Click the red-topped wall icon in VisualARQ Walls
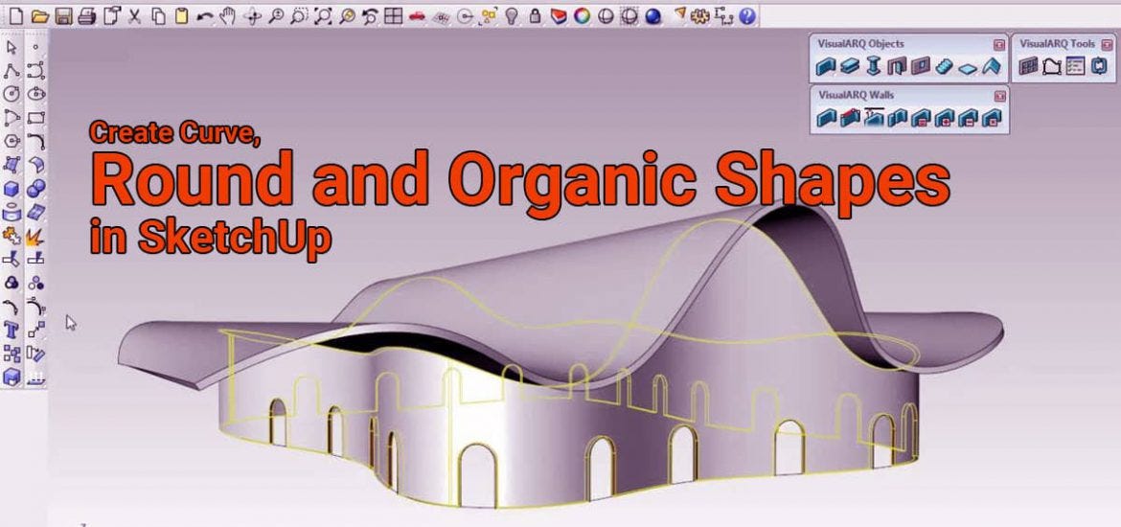 849,119
